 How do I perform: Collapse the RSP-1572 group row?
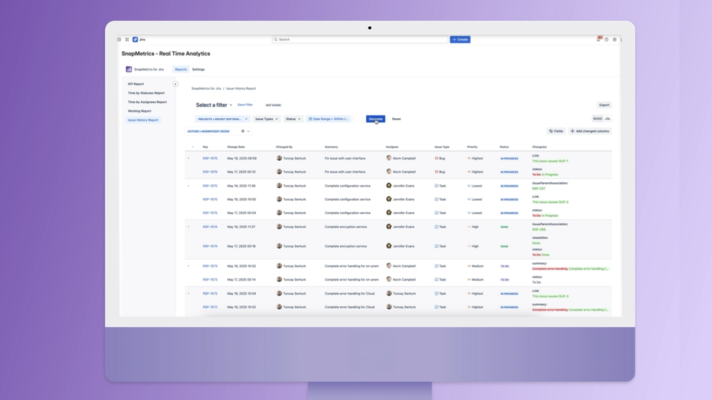189,293
